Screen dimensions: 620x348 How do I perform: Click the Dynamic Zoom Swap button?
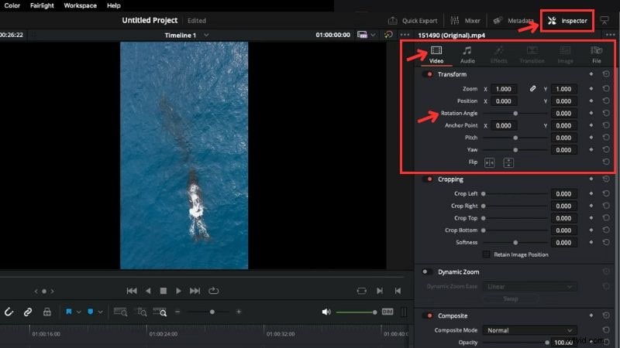[511, 299]
